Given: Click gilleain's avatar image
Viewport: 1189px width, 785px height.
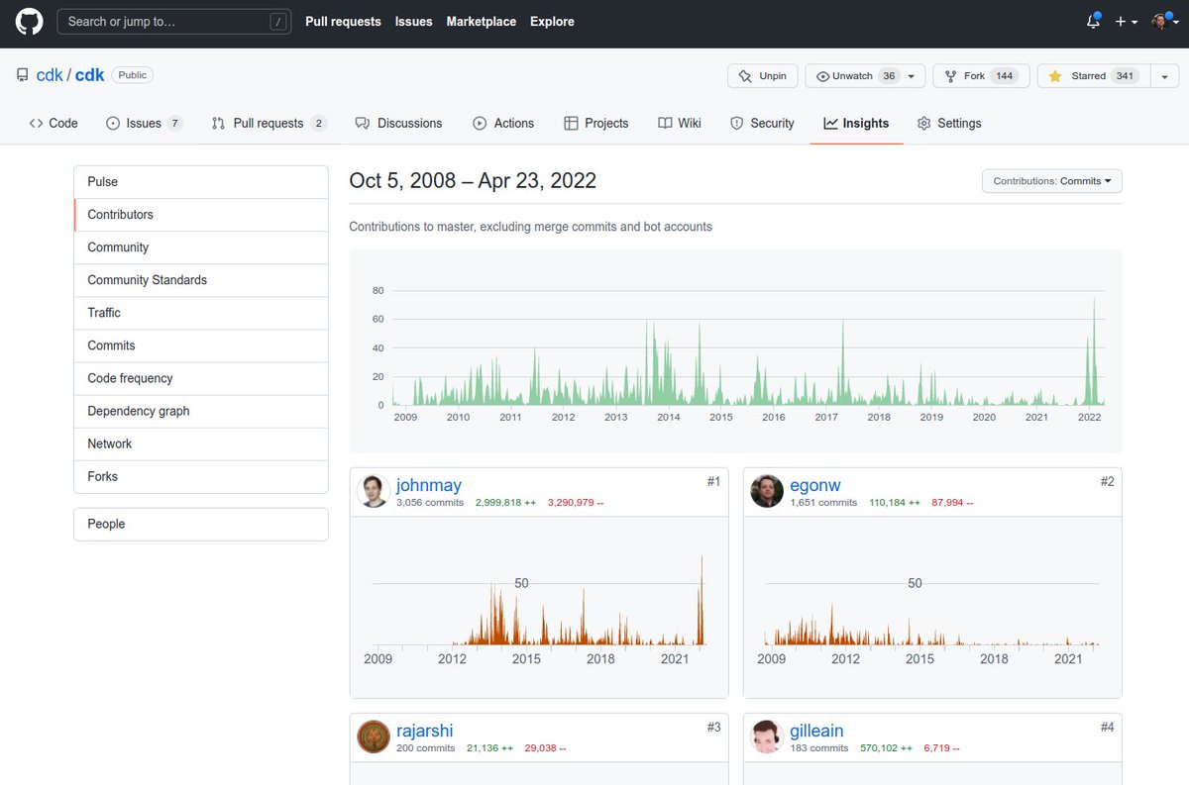Looking at the screenshot, I should pyautogui.click(x=767, y=736).
